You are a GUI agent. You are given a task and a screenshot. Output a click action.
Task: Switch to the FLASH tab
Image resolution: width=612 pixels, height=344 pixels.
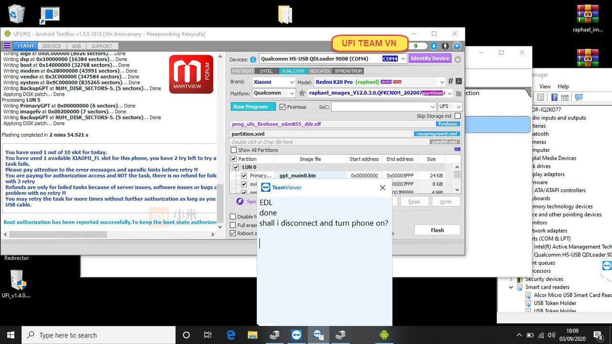pos(25,46)
